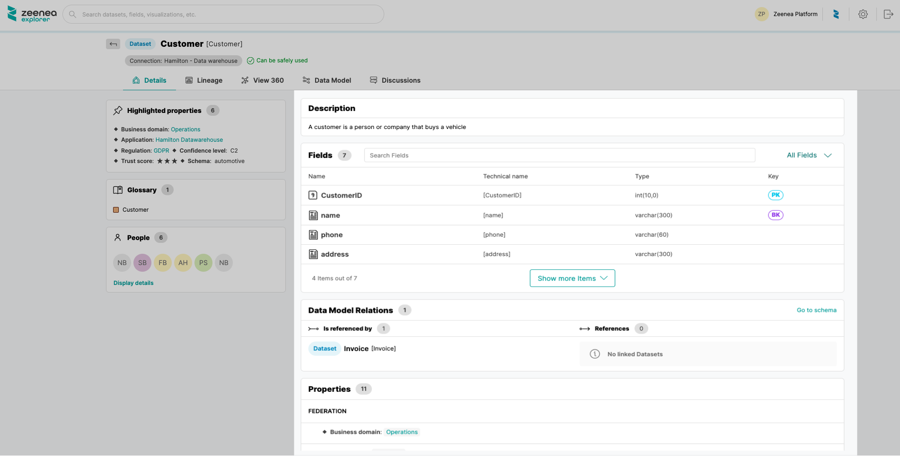Click the Dataset type badge in header
Image resolution: width=900 pixels, height=456 pixels.
[x=141, y=44]
